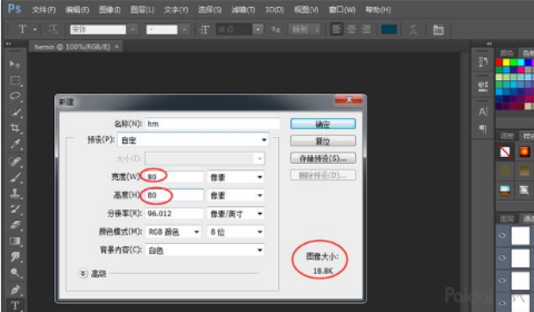Click the 存储预设(S)... button
534x312 pixels.
323,158
